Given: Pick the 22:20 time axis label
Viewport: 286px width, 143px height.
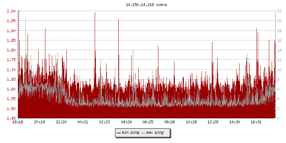Looking at the screenshot, I should click(61, 122).
